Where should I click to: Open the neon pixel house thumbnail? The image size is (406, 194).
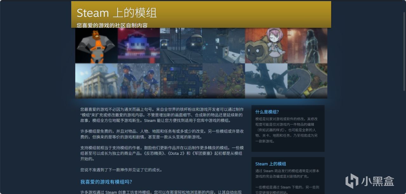coord(139,46)
